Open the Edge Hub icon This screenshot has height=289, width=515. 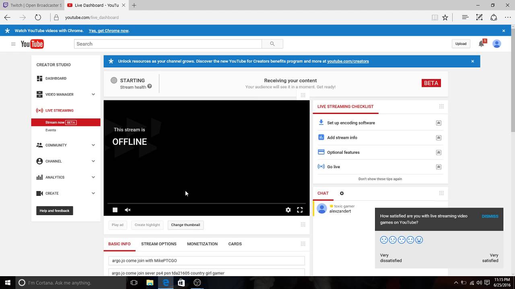point(465,17)
